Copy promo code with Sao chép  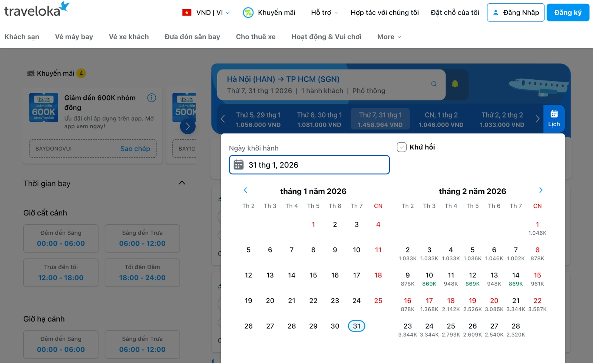pyautogui.click(x=135, y=149)
